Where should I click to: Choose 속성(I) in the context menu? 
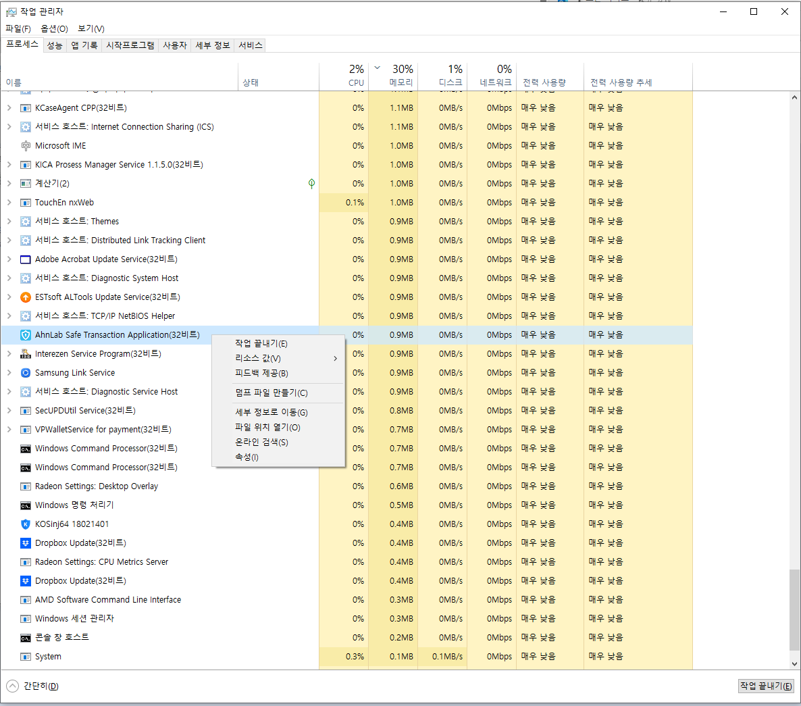click(x=278, y=457)
